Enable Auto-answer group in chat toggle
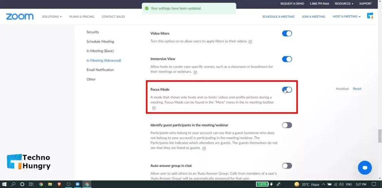Screen dimensions: 382x188 pos(287,166)
